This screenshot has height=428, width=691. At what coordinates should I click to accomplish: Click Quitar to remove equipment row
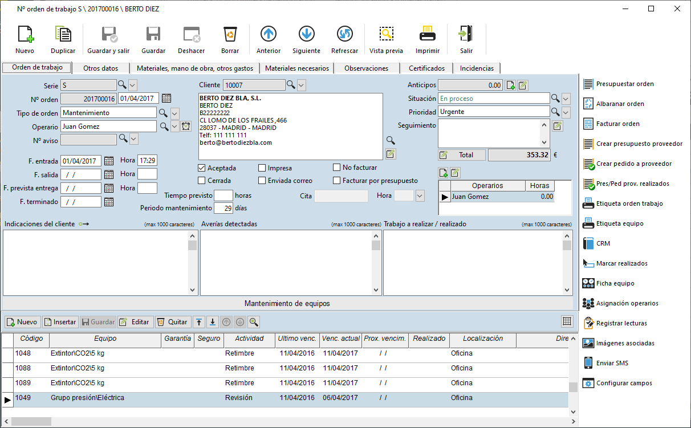click(172, 322)
